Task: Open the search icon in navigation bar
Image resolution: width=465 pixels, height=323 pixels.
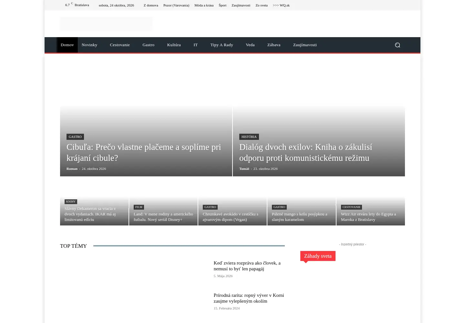Action: point(398,45)
